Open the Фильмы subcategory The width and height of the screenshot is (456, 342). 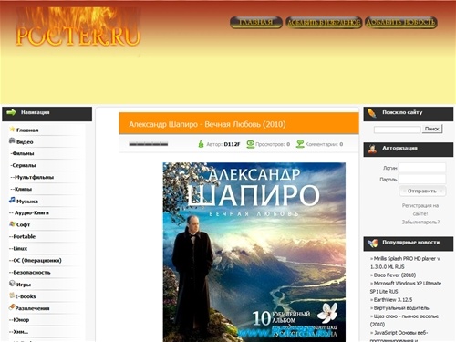[22, 153]
